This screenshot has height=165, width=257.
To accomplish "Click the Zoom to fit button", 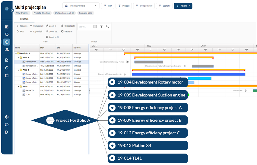I will pyautogui.click(x=52, y=37).
